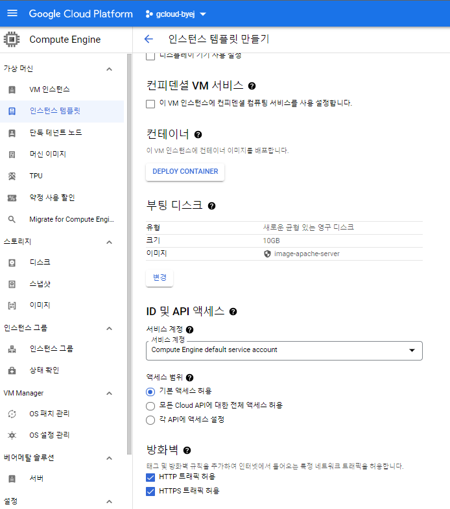Image resolution: width=450 pixels, height=509 pixels.
Task: Toggle the 디스플레이 기기 사용 설정 checkbox
Action: pyautogui.click(x=150, y=56)
